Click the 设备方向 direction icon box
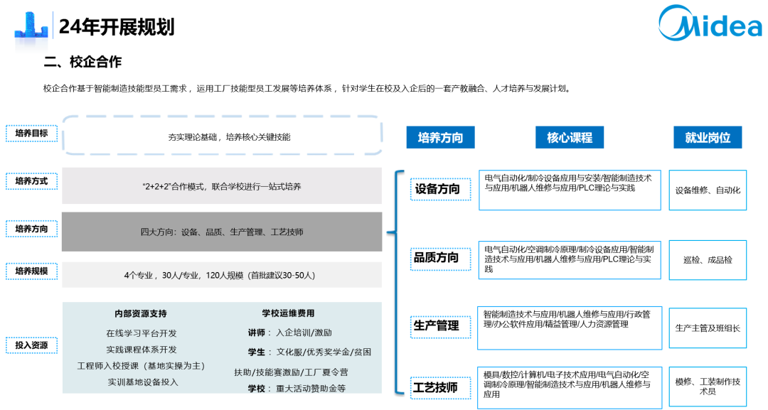The width and height of the screenshot is (768, 410). coord(439,190)
